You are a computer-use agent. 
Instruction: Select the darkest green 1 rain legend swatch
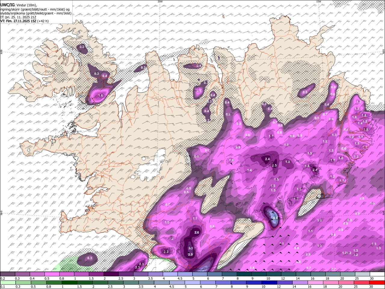pos(69,283)
